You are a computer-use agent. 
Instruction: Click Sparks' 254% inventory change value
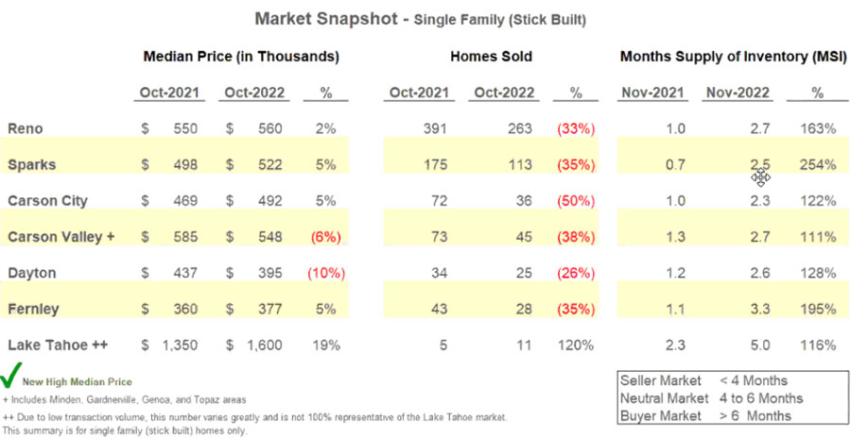pyautogui.click(x=817, y=164)
